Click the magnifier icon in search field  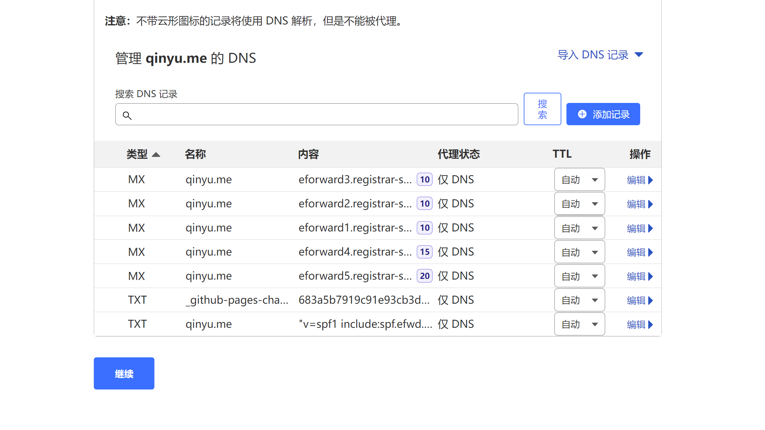pyautogui.click(x=127, y=115)
